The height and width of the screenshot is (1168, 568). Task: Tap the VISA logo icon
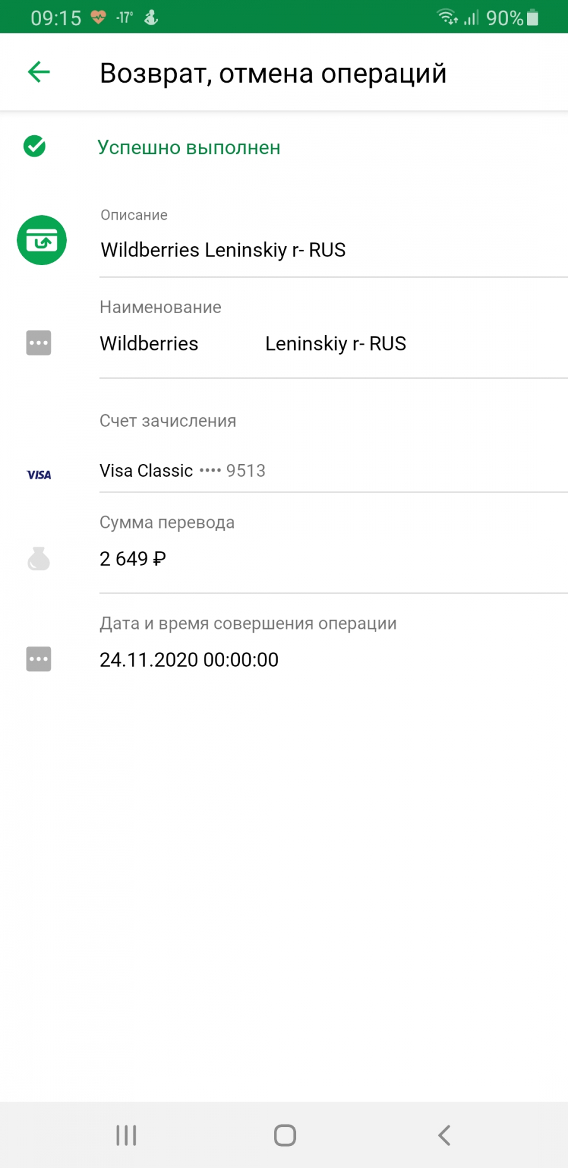39,475
